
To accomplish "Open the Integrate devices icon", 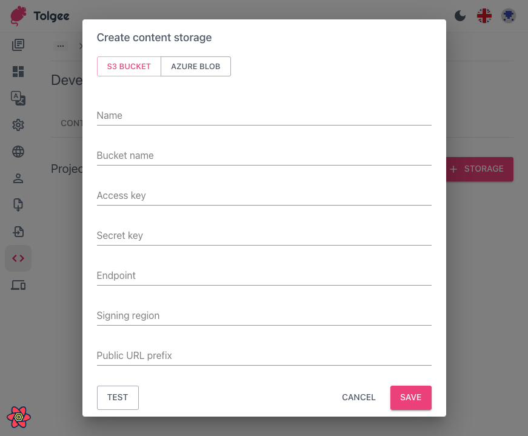I will point(18,285).
